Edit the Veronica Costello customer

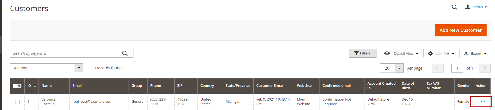tap(481, 102)
